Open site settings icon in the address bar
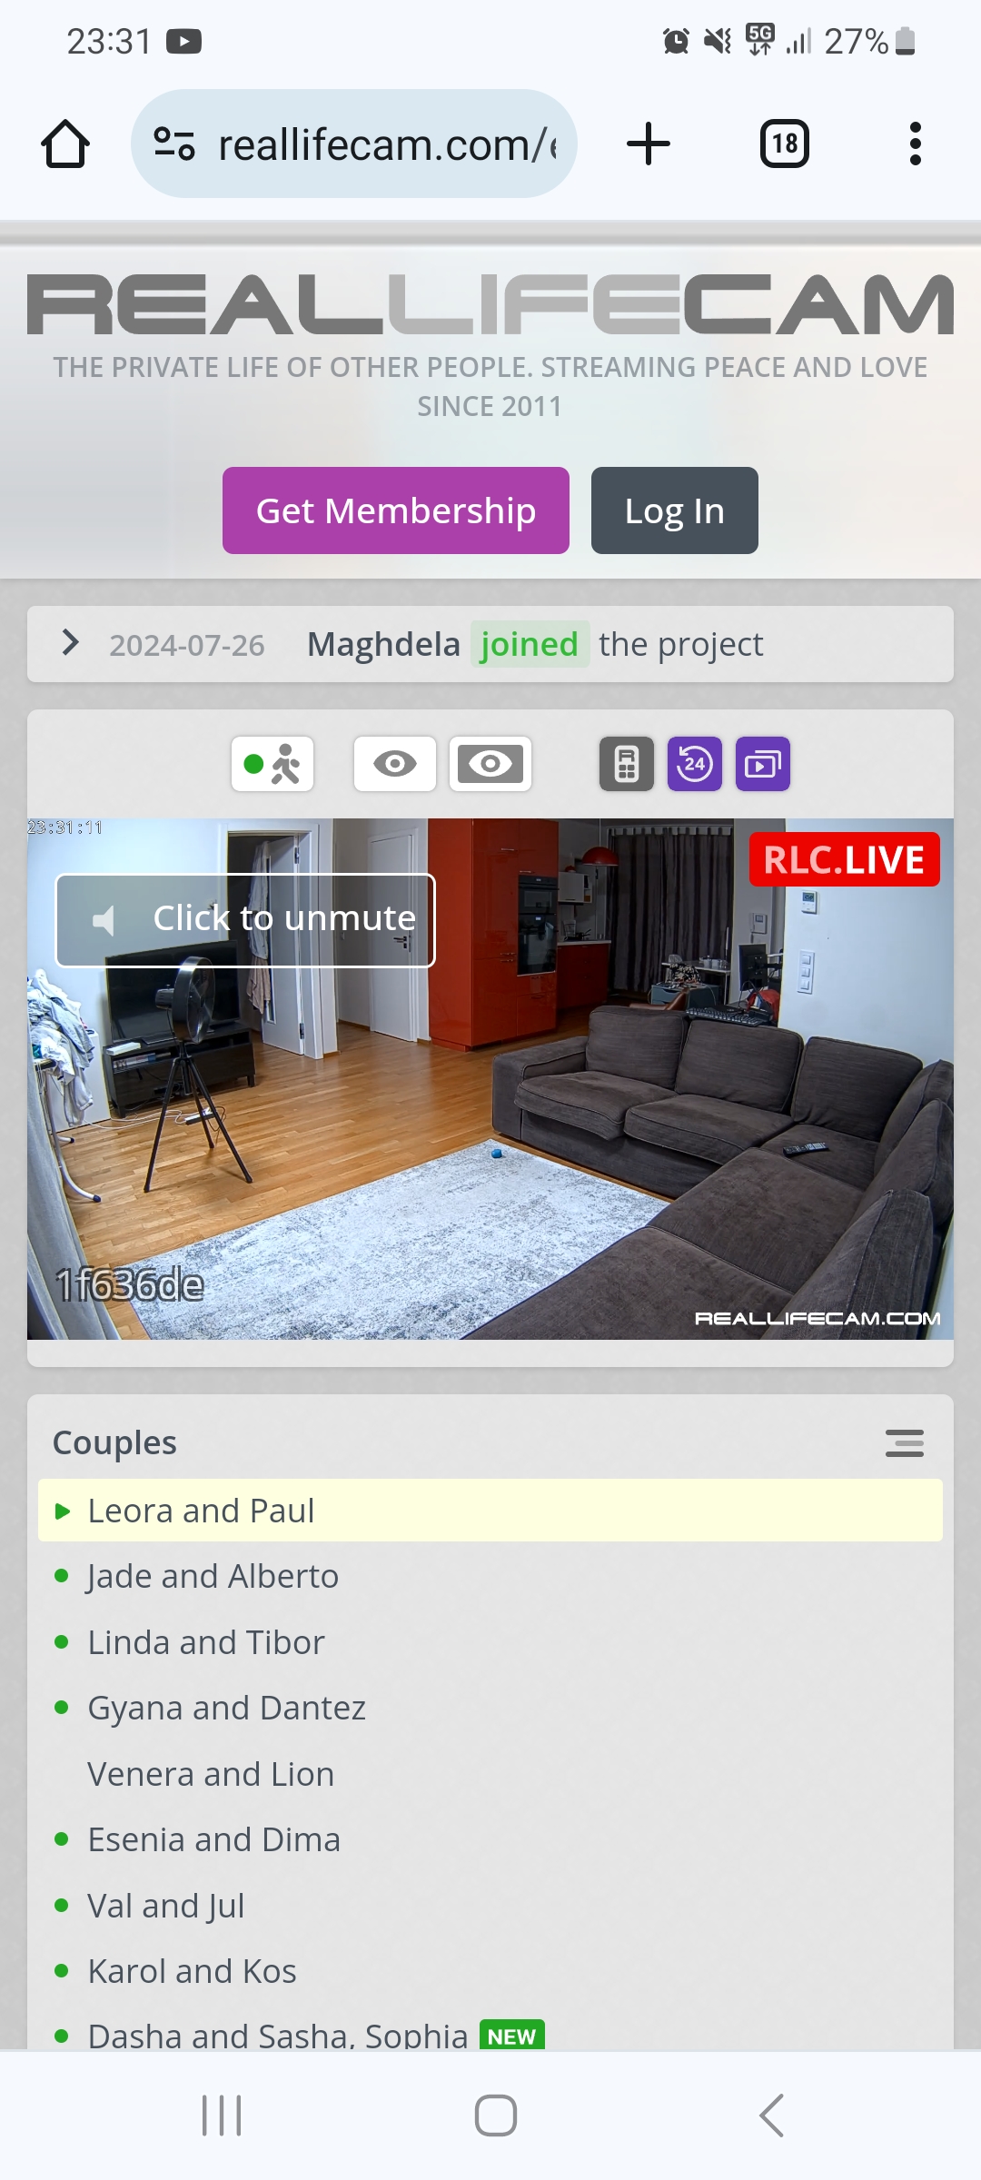This screenshot has height=2180, width=981. point(174,144)
